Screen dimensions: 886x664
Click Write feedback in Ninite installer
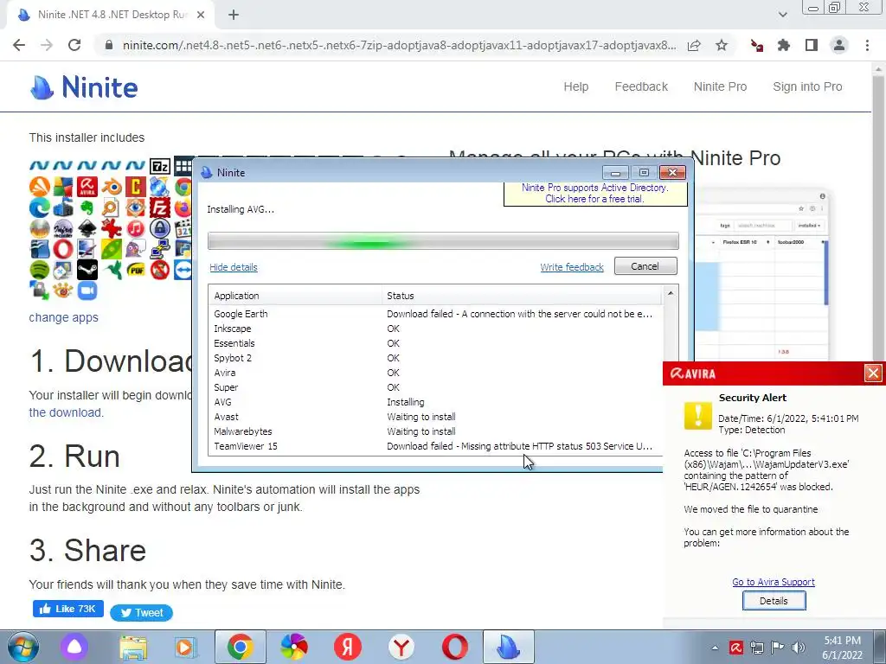pyautogui.click(x=572, y=267)
